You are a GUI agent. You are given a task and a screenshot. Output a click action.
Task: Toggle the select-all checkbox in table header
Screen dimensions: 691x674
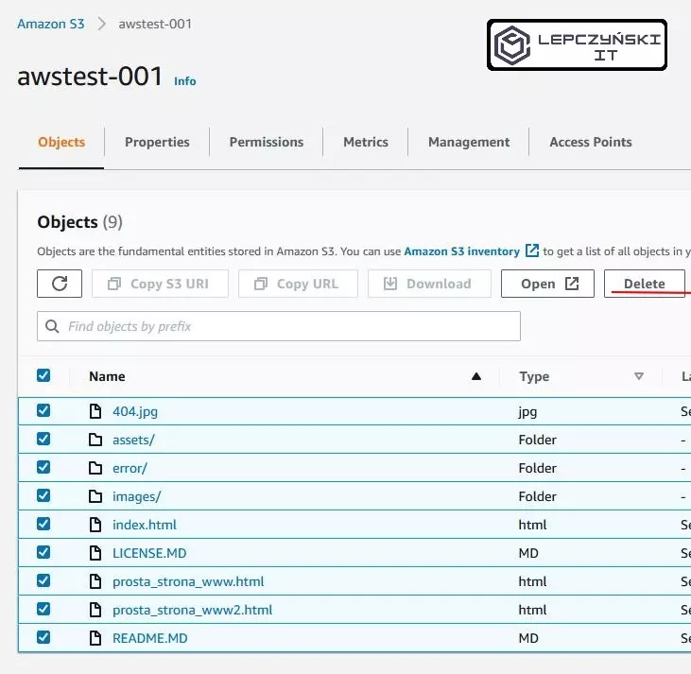point(43,375)
